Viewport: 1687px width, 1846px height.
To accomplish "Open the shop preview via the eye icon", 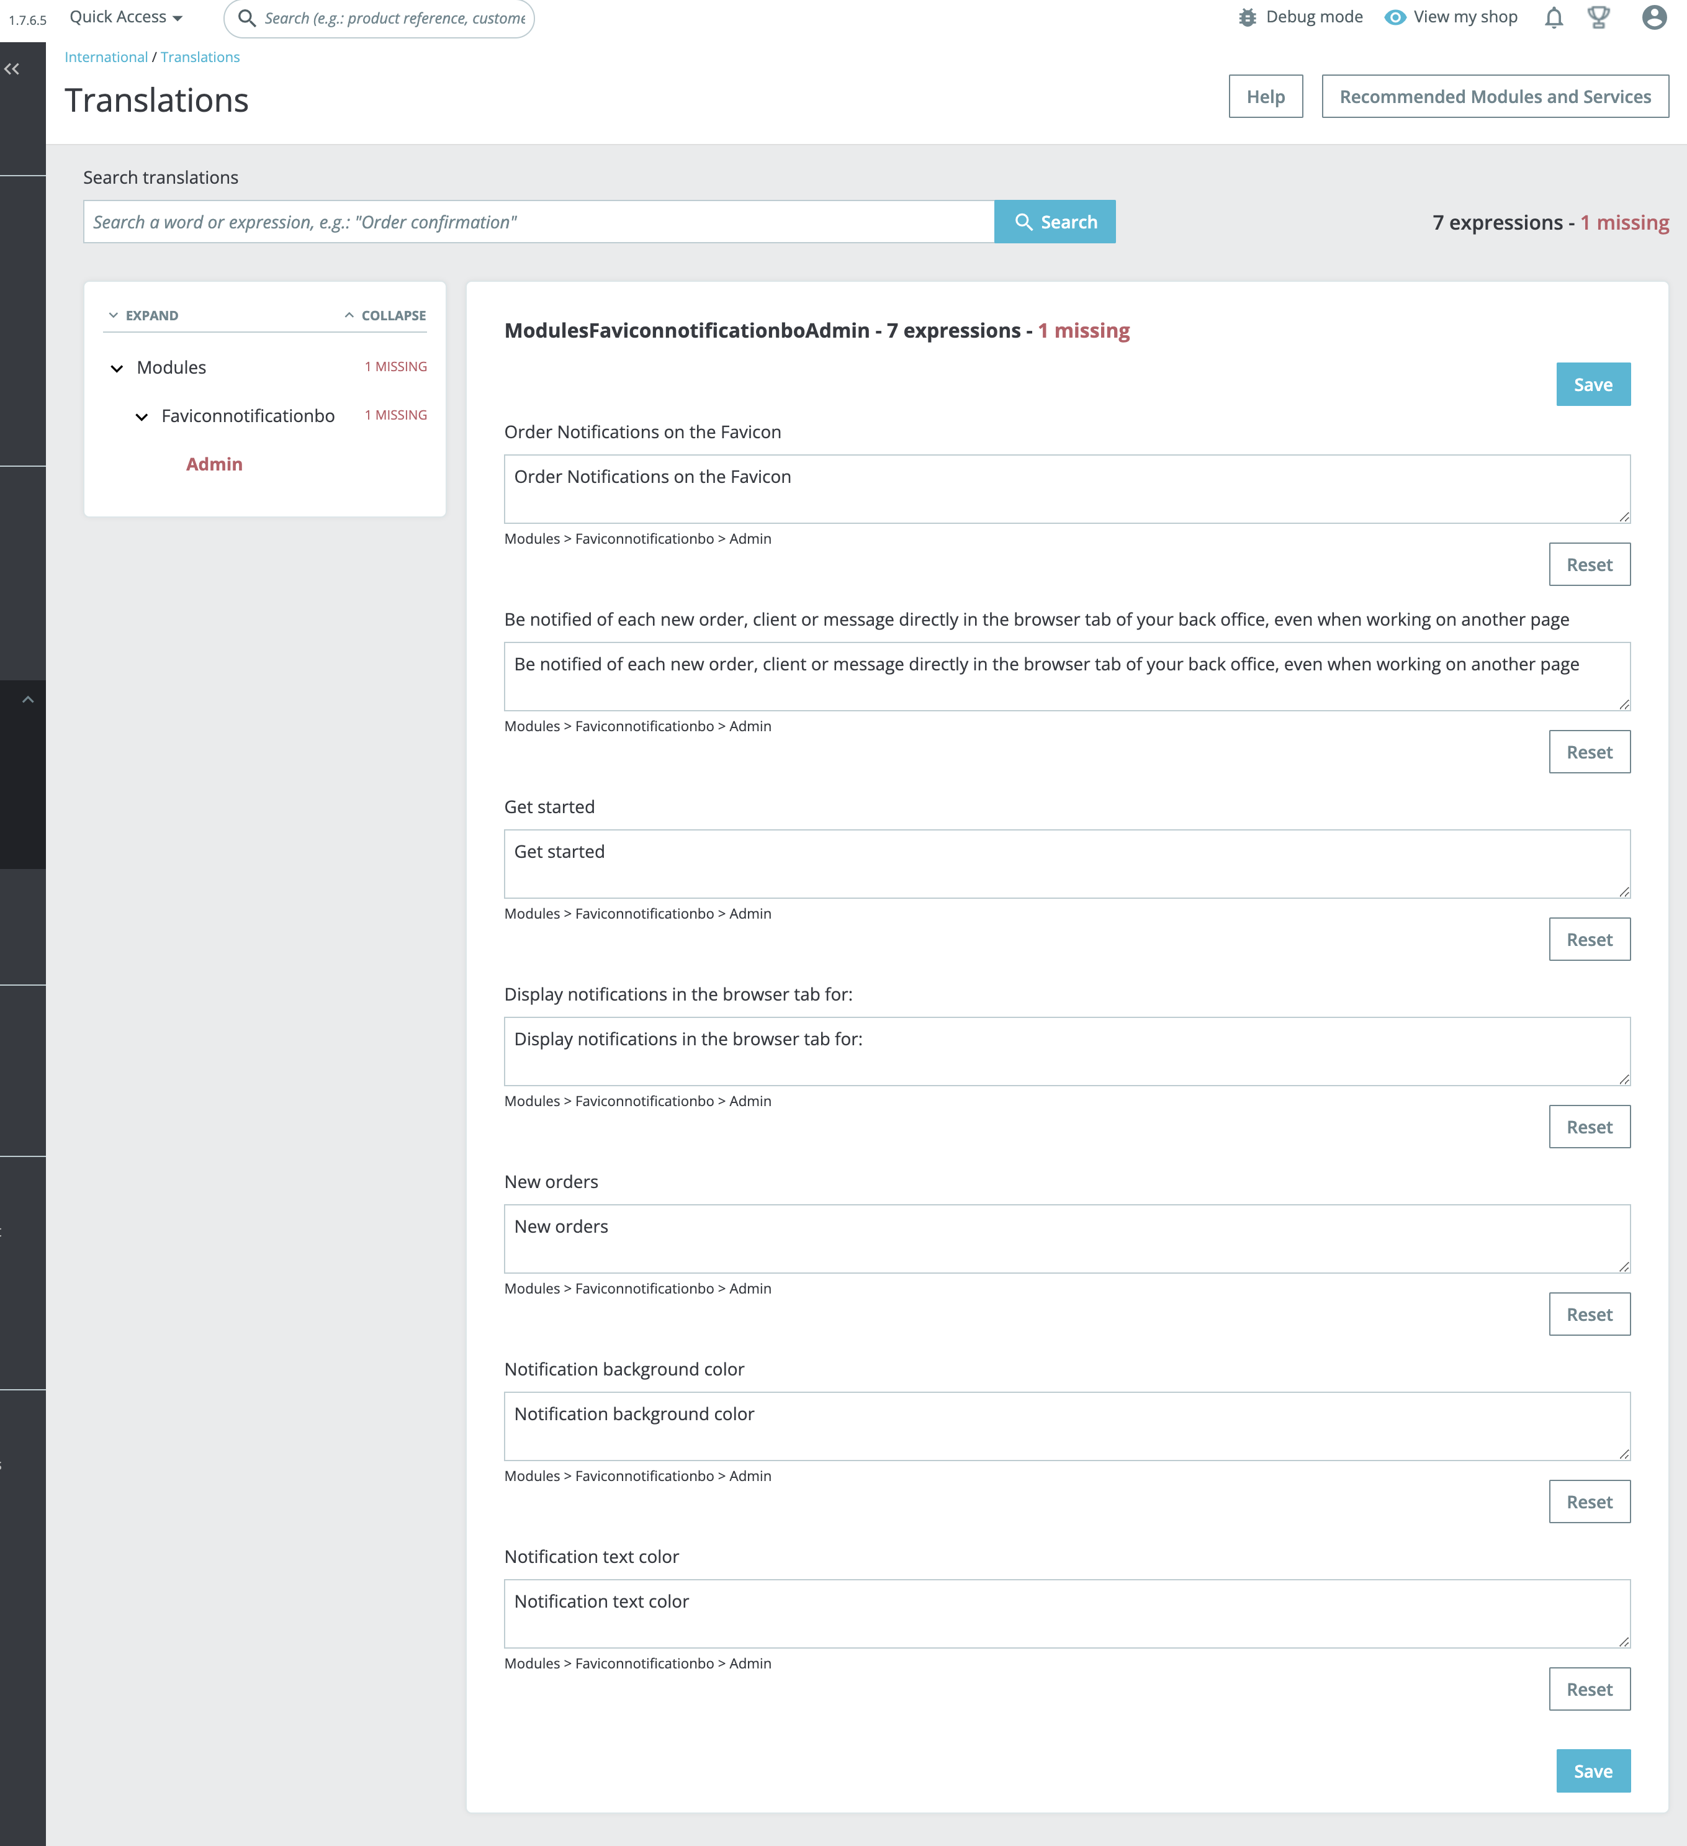I will (x=1395, y=17).
